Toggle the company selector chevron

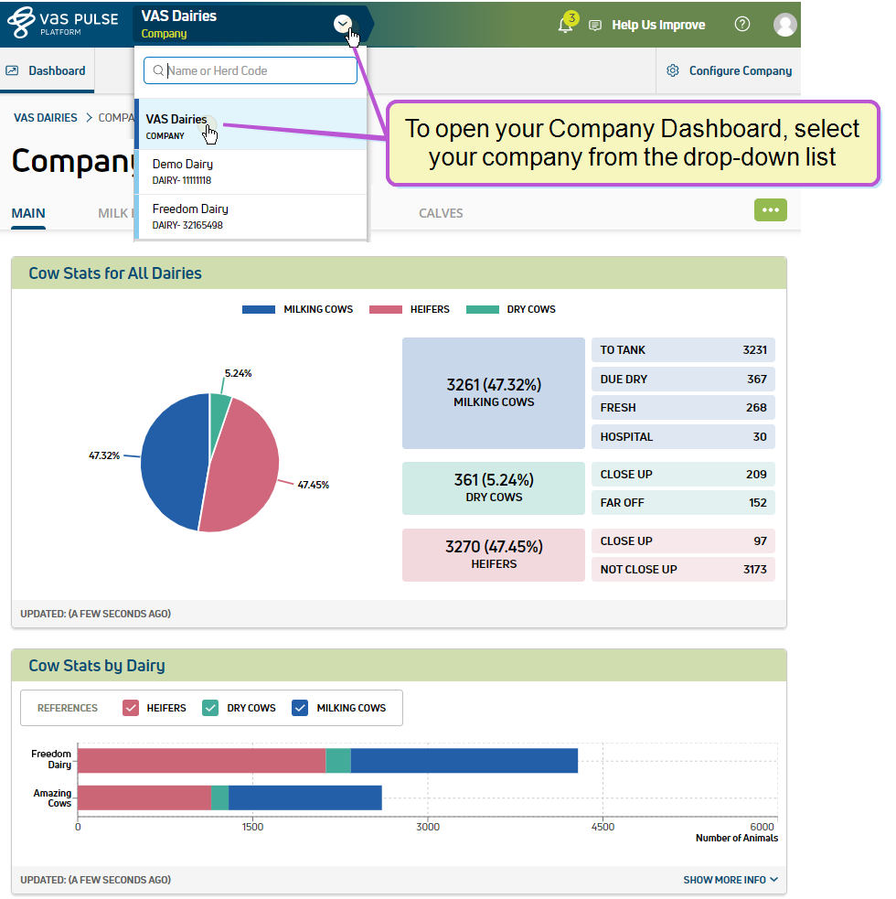coord(342,24)
